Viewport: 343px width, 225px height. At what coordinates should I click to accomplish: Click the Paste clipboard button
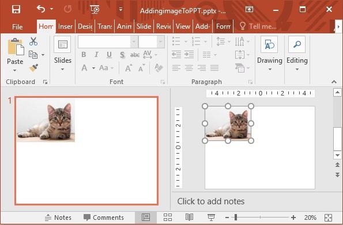pyautogui.click(x=15, y=52)
